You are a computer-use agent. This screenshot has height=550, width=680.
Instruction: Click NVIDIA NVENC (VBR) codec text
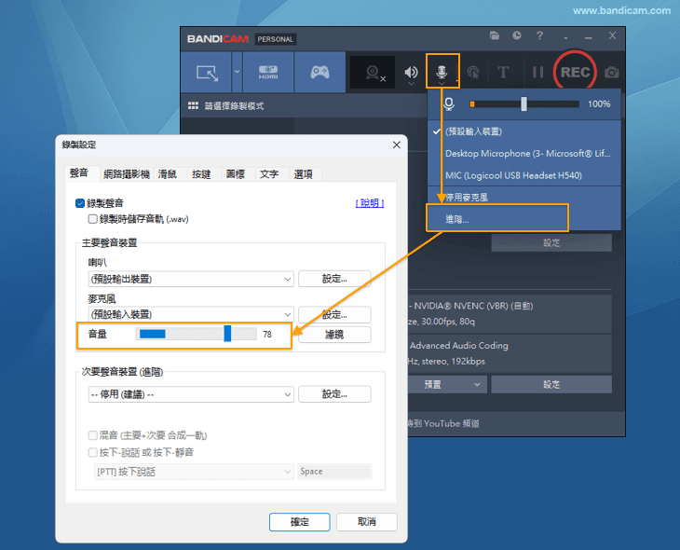click(473, 306)
